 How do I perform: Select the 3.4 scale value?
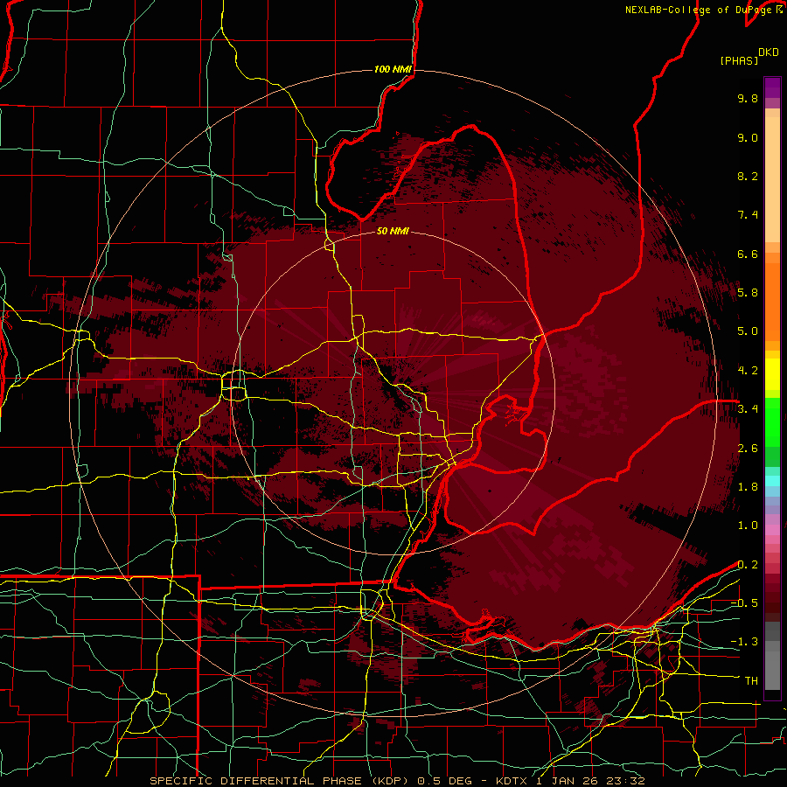[x=748, y=409]
